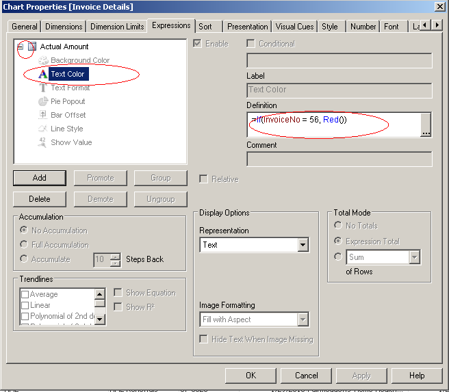Click the Show Value icon
This screenshot has height=392, width=449.
coord(42,142)
